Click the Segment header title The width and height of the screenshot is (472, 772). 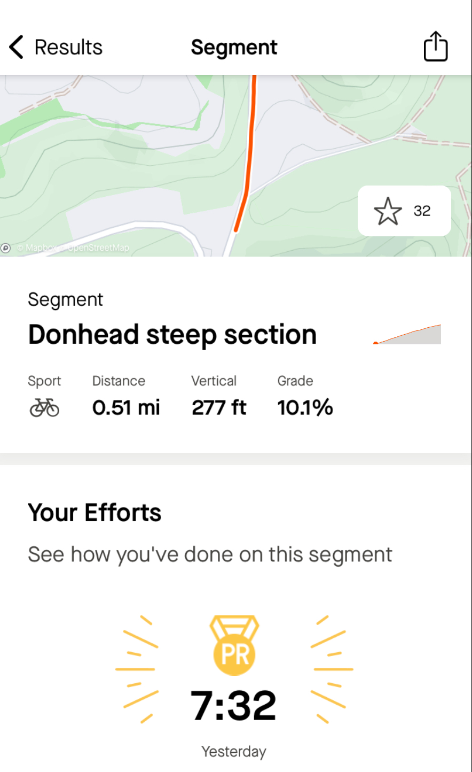point(234,47)
